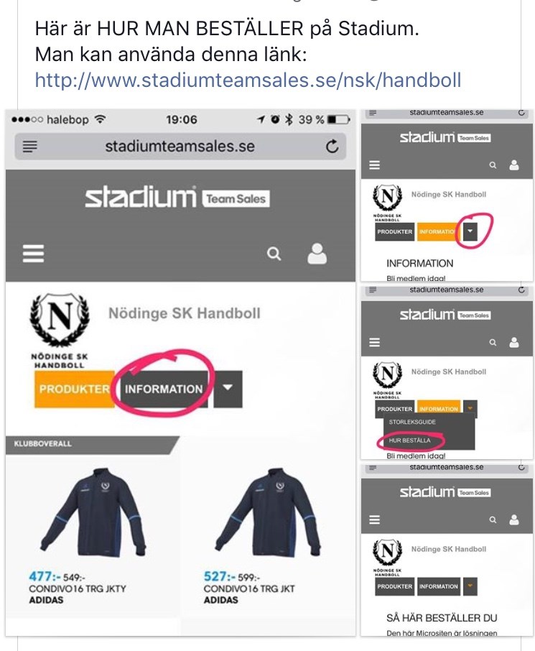This screenshot has height=651, width=535.
Task: Open the stadiumteamsales.se/nsk/handboll link
Action: tap(248, 80)
